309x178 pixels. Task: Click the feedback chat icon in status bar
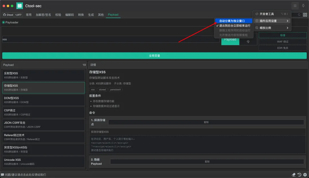coord(2,175)
